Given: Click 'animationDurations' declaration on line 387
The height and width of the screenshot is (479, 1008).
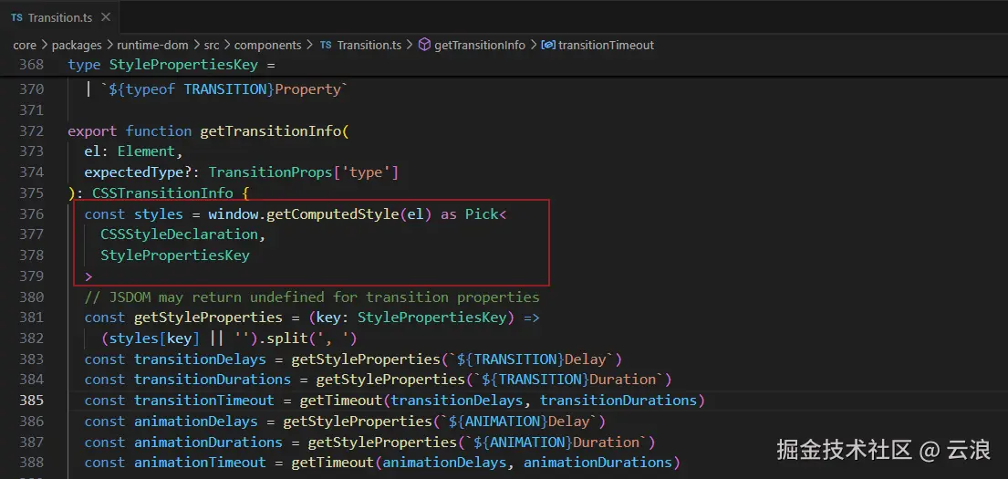Looking at the screenshot, I should tap(208, 443).
